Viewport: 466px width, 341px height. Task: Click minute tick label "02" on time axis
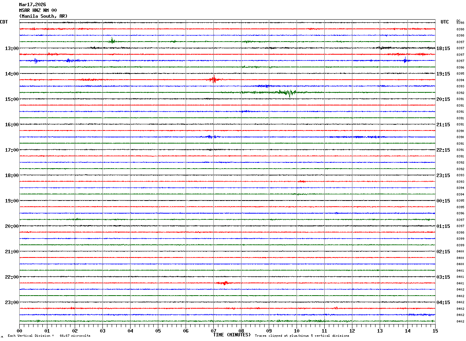75,331
